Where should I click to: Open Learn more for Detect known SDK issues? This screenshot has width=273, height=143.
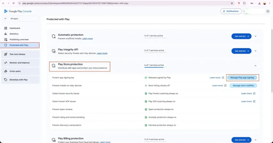point(248,101)
